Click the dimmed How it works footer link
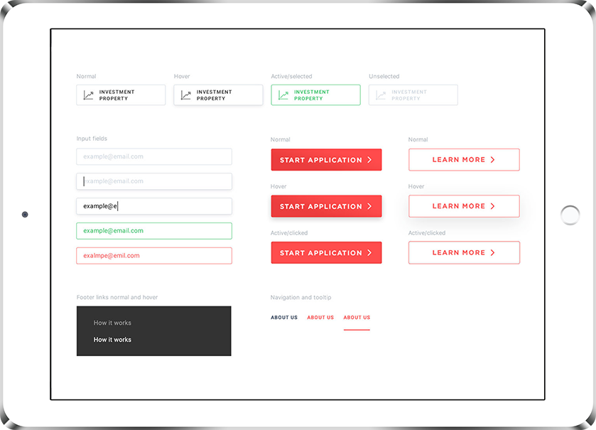The width and height of the screenshot is (596, 430). pos(112,323)
